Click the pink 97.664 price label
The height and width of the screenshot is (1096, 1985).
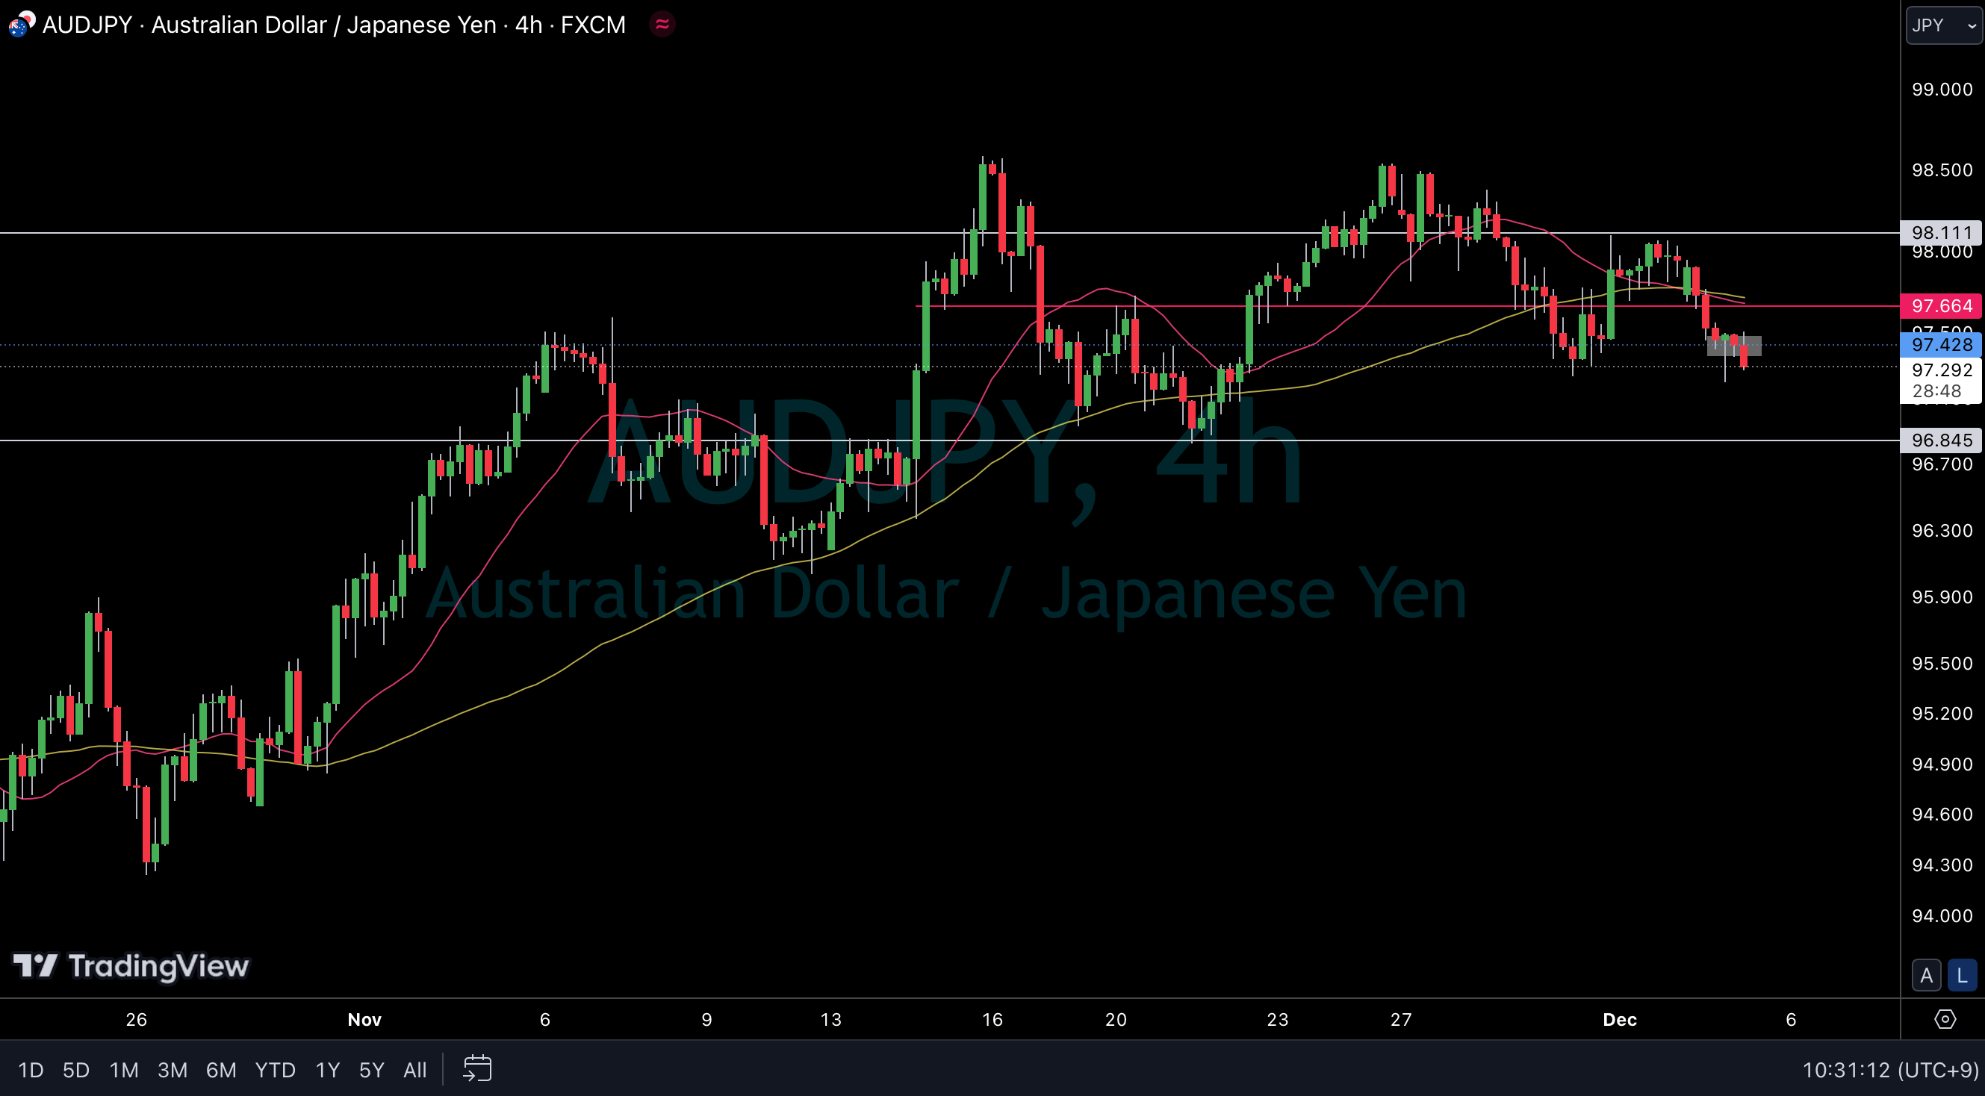click(x=1941, y=306)
